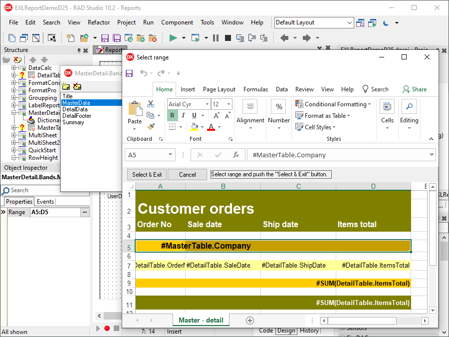Click the Delete band icon in MasterDetail.Bands window
449x337 pixels.
click(x=77, y=86)
